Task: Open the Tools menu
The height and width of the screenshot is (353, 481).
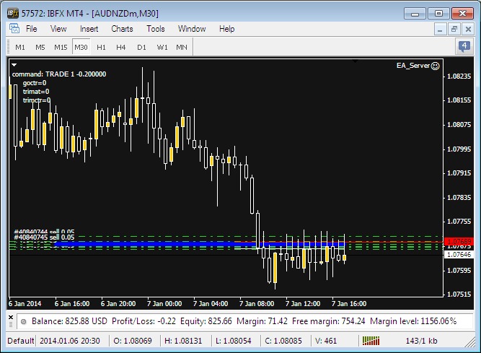Action: pyautogui.click(x=156, y=29)
